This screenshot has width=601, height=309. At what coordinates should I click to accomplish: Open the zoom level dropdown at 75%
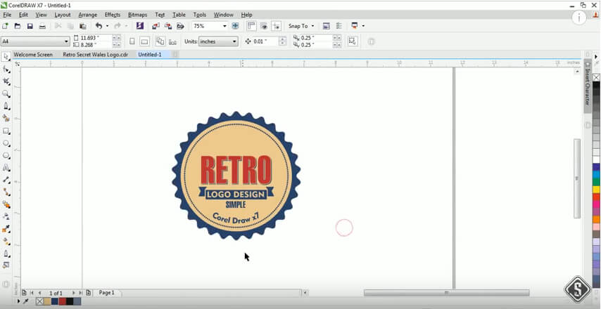[224, 26]
